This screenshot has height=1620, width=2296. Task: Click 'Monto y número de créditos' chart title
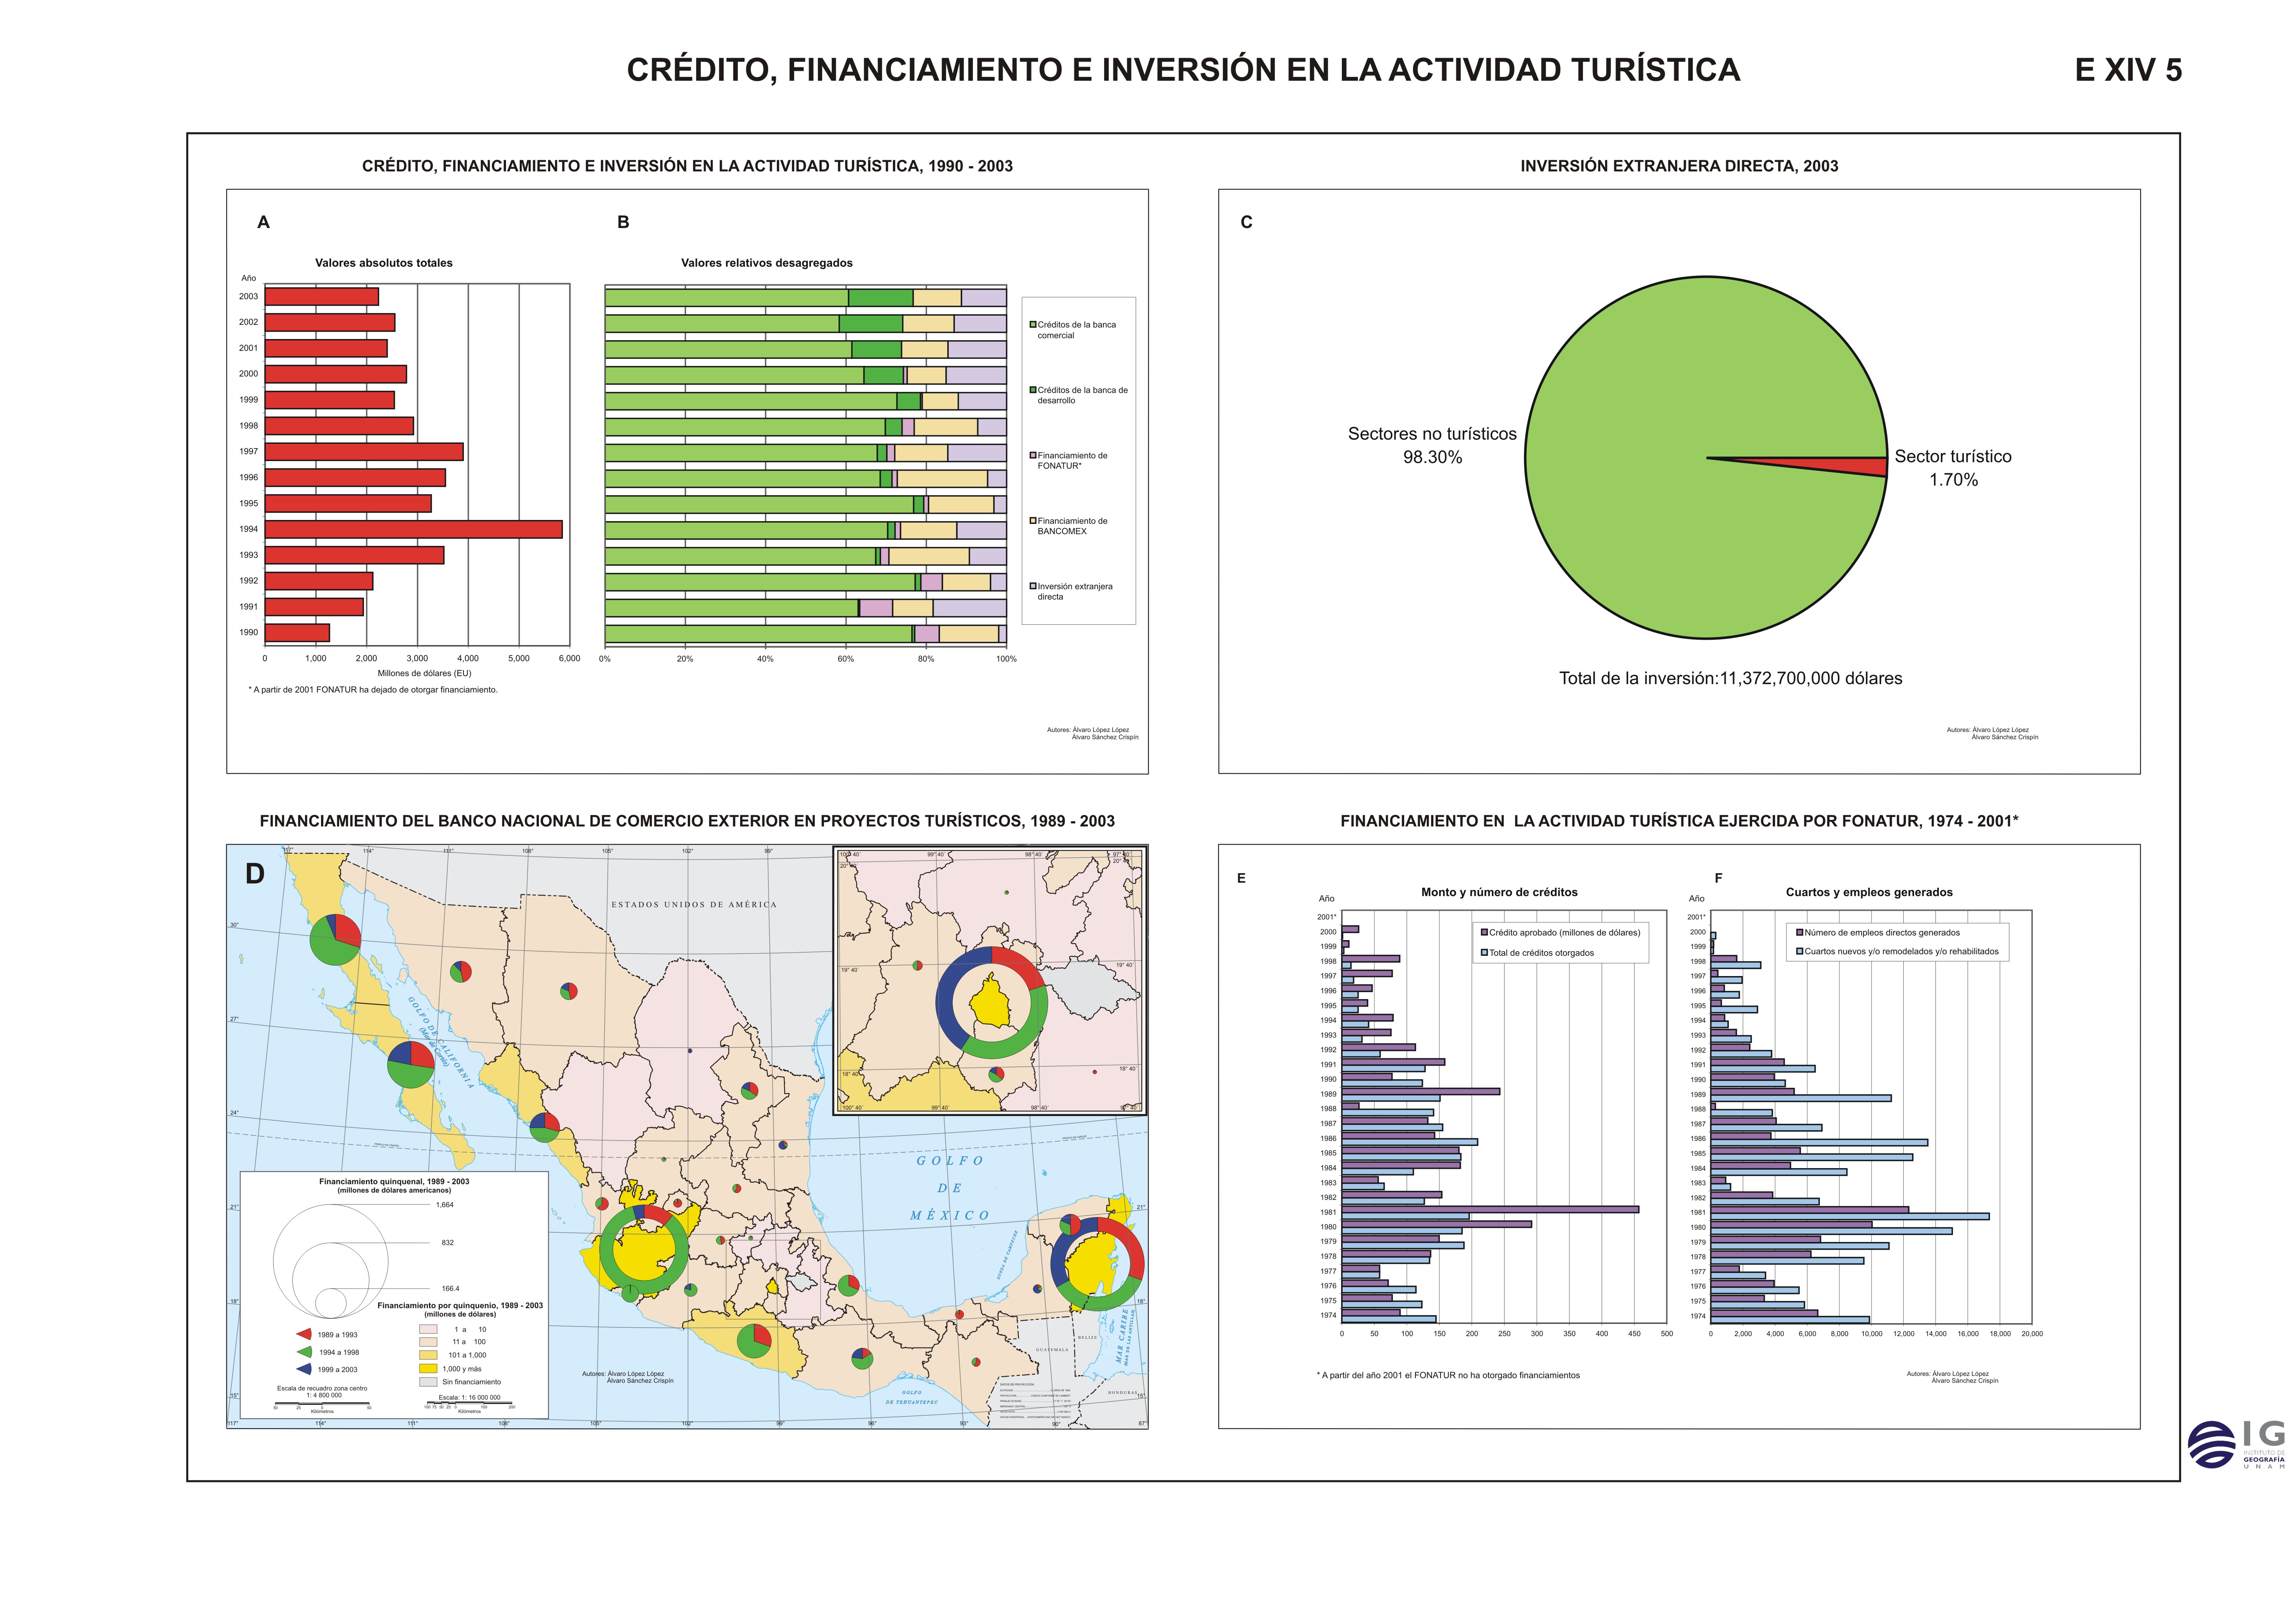[1499, 892]
